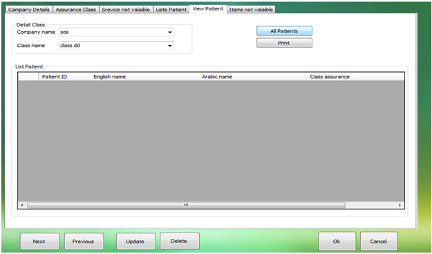Click the All Patients button
The height and width of the screenshot is (254, 432).
tap(284, 31)
